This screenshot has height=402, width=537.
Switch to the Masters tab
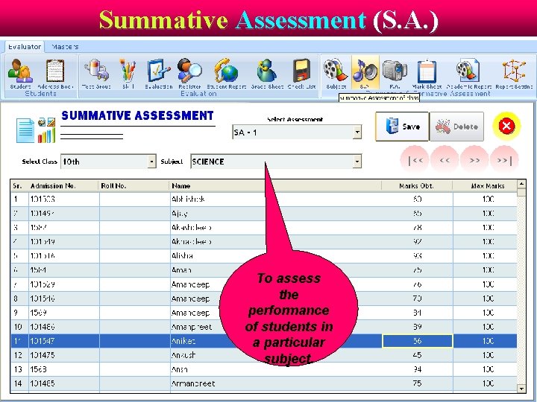coord(65,46)
